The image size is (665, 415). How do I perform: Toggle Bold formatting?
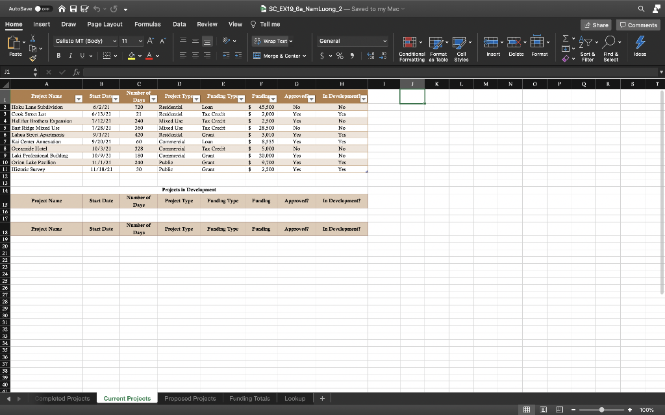pos(59,56)
